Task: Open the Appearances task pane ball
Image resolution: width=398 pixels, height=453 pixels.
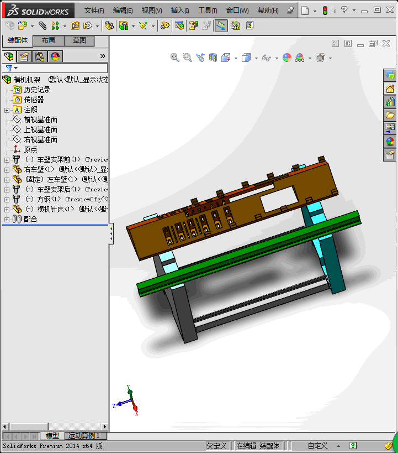Action: (x=390, y=141)
